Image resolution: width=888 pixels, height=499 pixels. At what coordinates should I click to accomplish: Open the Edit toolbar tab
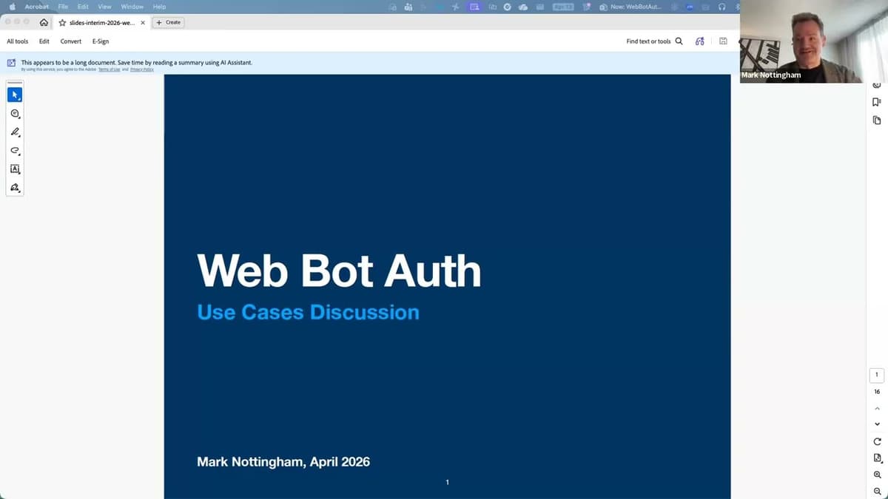coord(44,41)
